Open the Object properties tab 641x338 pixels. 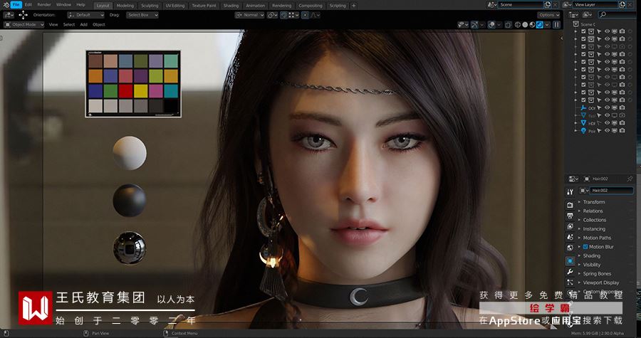570,261
